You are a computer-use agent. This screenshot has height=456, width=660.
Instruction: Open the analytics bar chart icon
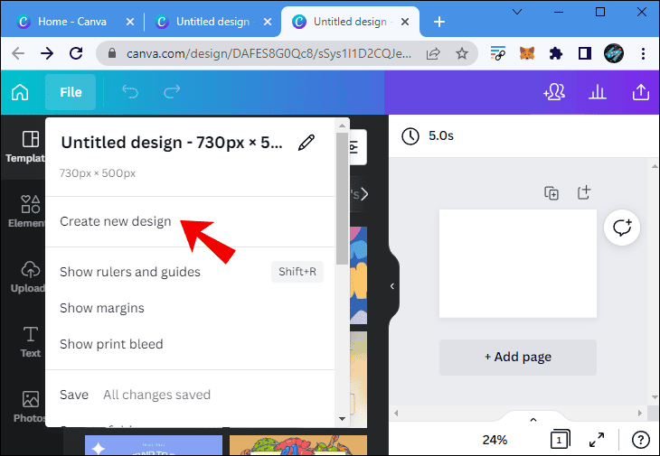pyautogui.click(x=597, y=92)
